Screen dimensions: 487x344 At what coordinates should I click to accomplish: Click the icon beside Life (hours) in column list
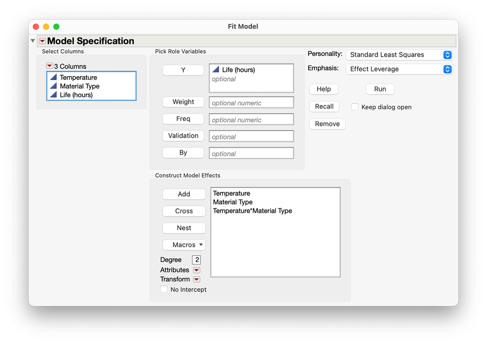click(54, 95)
